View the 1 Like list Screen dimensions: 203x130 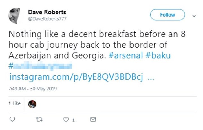14,103
